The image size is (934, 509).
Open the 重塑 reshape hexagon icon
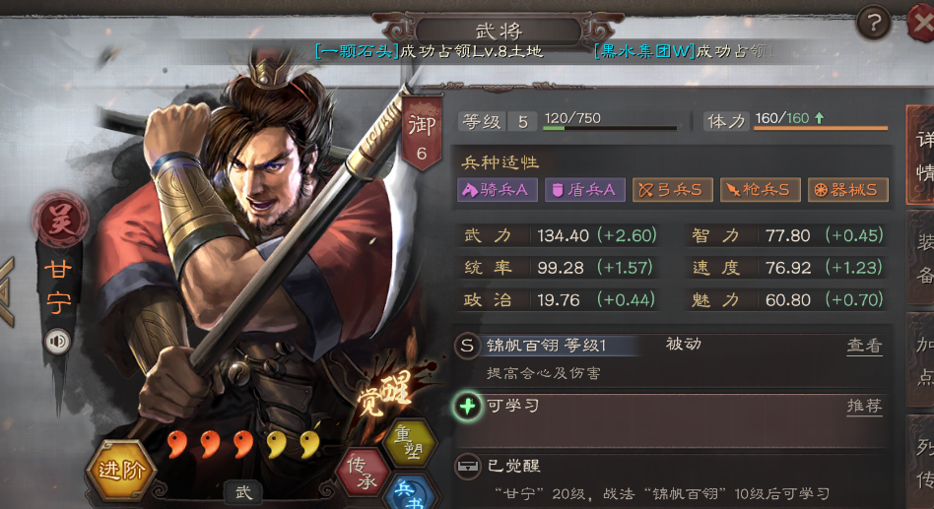pyautogui.click(x=410, y=442)
